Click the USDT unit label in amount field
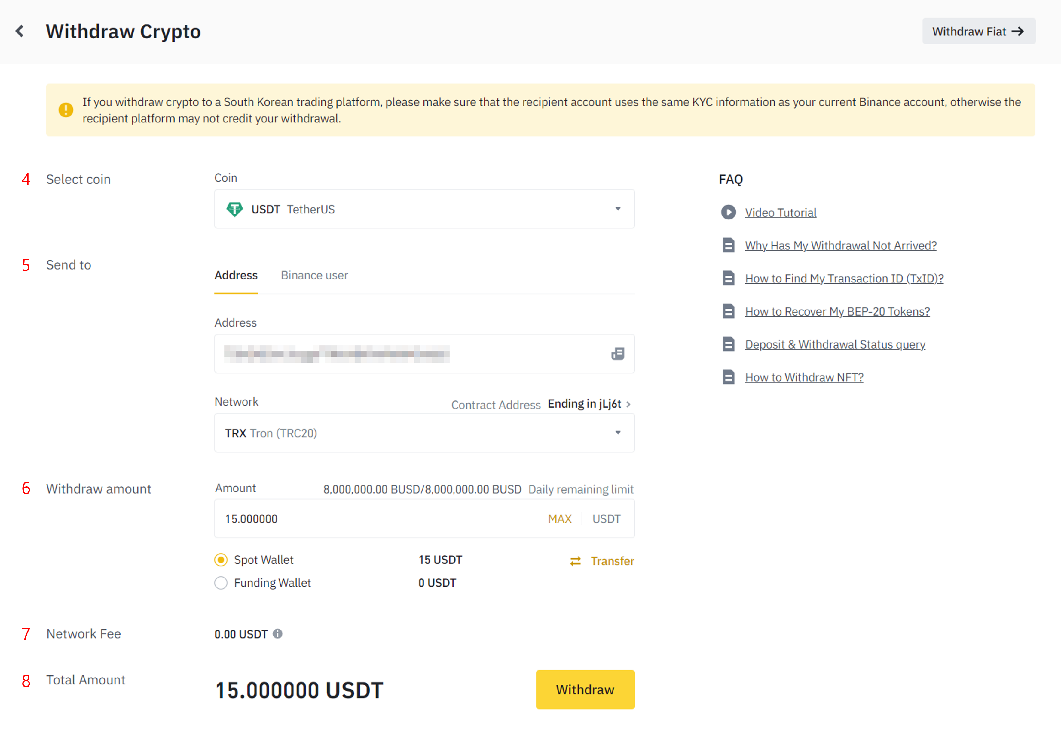 tap(606, 519)
